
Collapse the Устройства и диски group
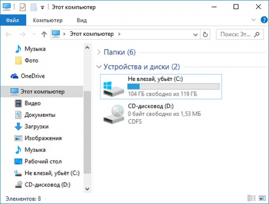tap(99, 67)
